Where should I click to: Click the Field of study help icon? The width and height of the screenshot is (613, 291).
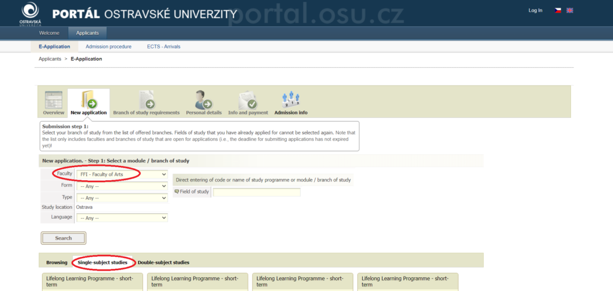coord(177,192)
